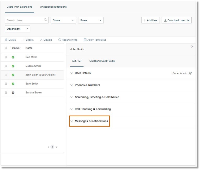Screen dimensions: 200x170
Task: Tick the checkbox for Debbie Smith
Action: pyautogui.click(x=6, y=66)
